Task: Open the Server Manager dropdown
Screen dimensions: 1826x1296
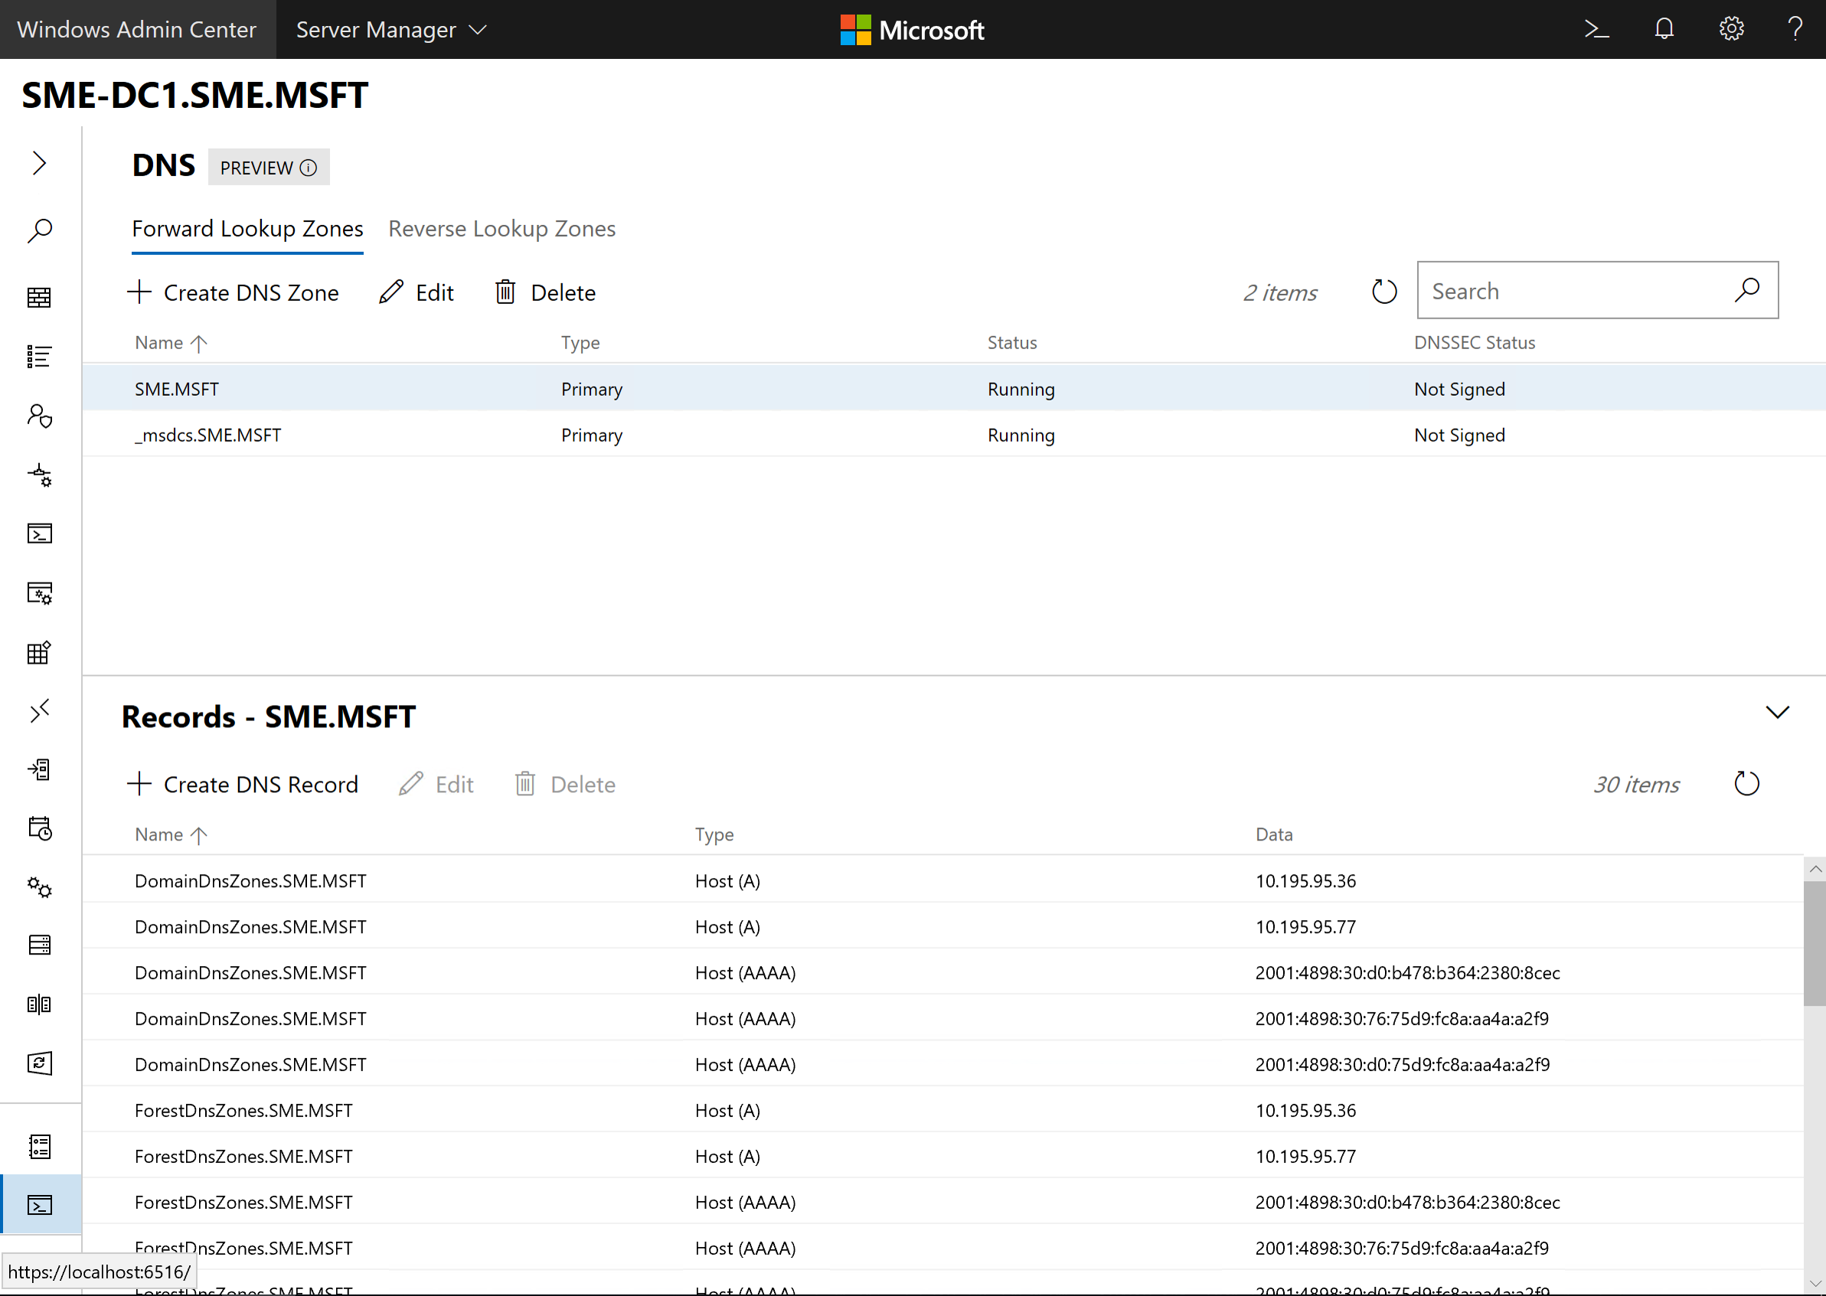Action: 391,30
